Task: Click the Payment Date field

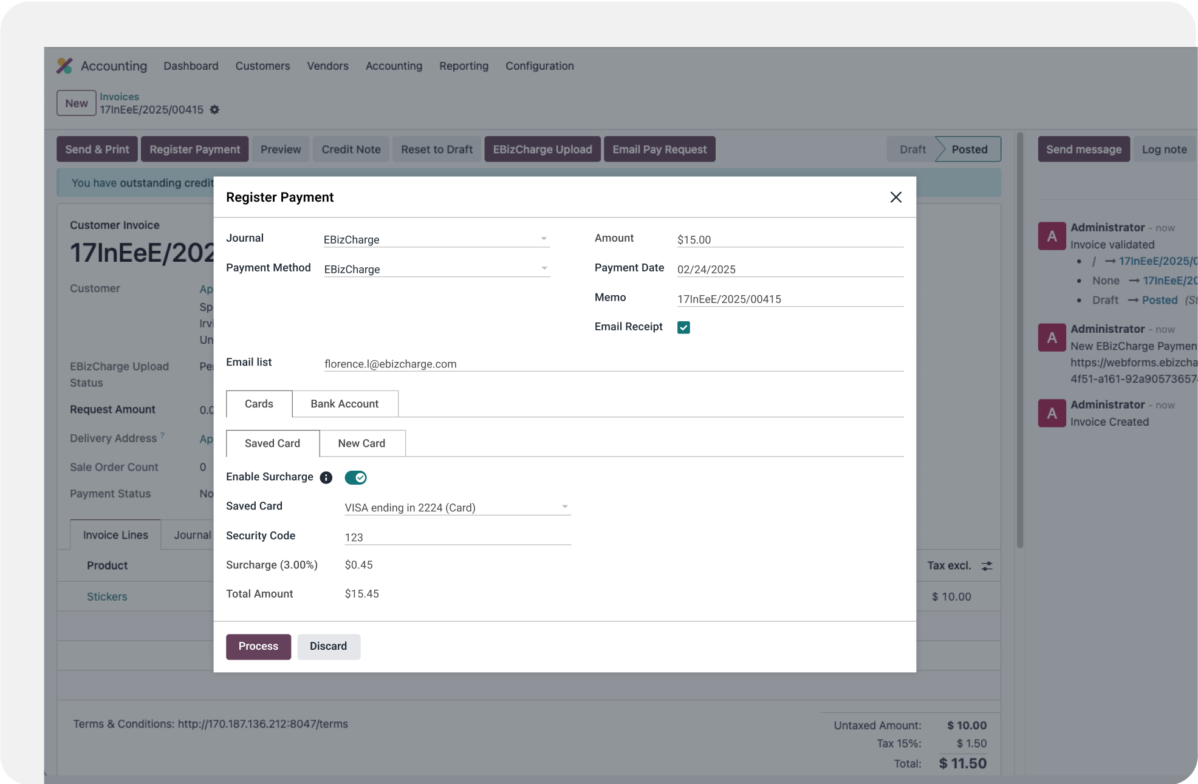Action: [790, 269]
